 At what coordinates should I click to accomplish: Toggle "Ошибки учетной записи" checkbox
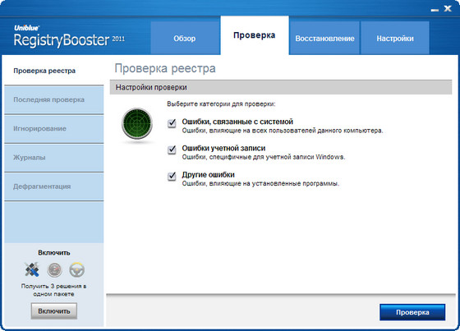(172, 149)
